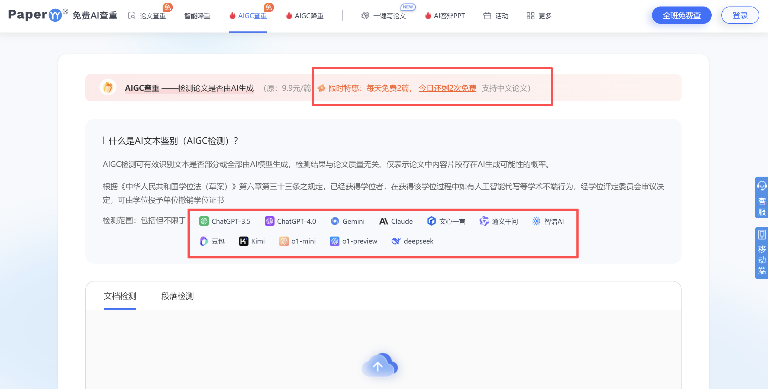Screen dimensions: 768x389
Task: Click the o1-preview icon
Action: click(x=334, y=241)
